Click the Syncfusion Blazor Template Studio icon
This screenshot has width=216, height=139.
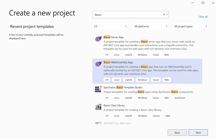click(x=98, y=89)
